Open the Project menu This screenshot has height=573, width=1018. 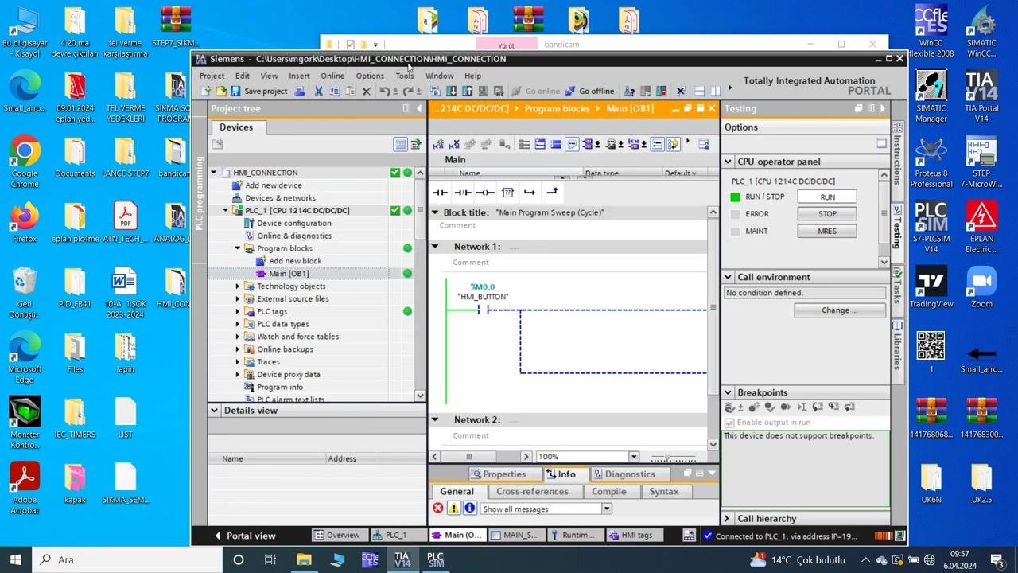click(x=212, y=76)
